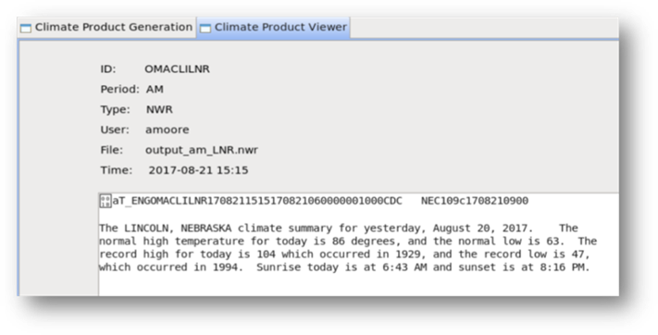This screenshot has height=335, width=658.
Task: Click the time value 2017-08-21 15:15
Action: [198, 170]
